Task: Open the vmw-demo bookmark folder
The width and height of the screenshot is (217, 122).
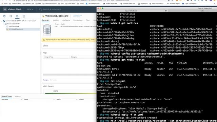Action: pos(70,4)
